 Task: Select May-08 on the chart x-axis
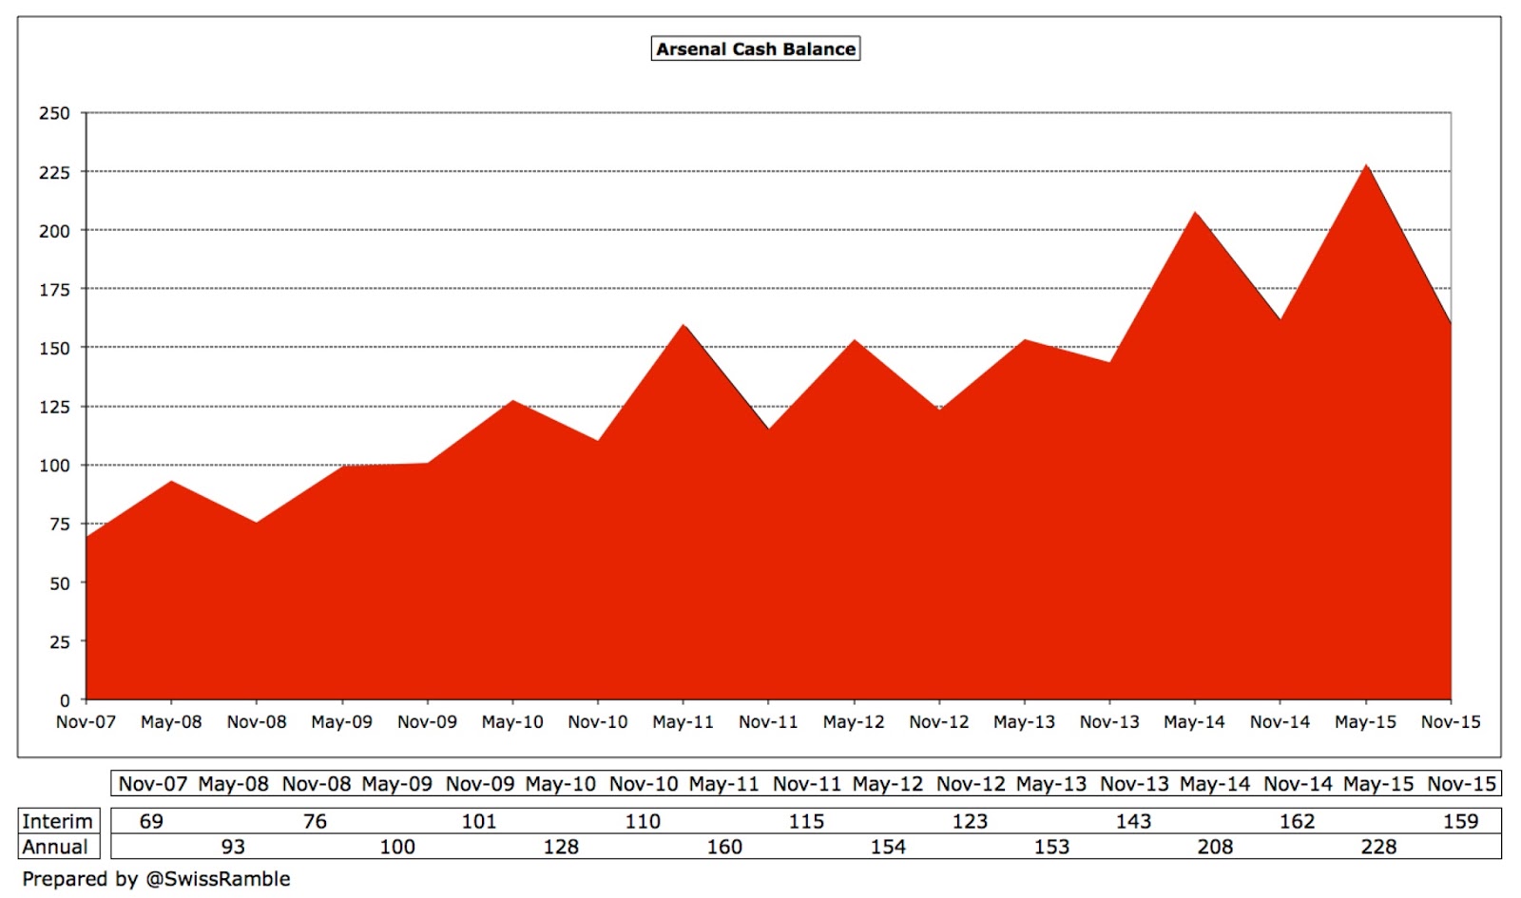(x=171, y=722)
